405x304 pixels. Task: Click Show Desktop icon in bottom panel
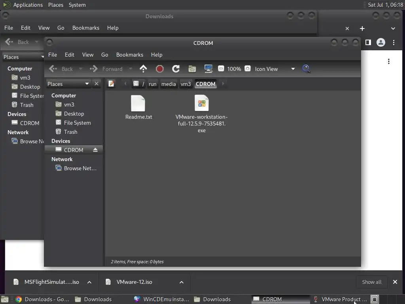(x=5, y=299)
